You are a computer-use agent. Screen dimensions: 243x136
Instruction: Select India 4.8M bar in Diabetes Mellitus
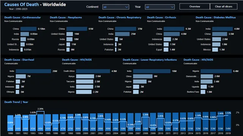(x=222, y=29)
